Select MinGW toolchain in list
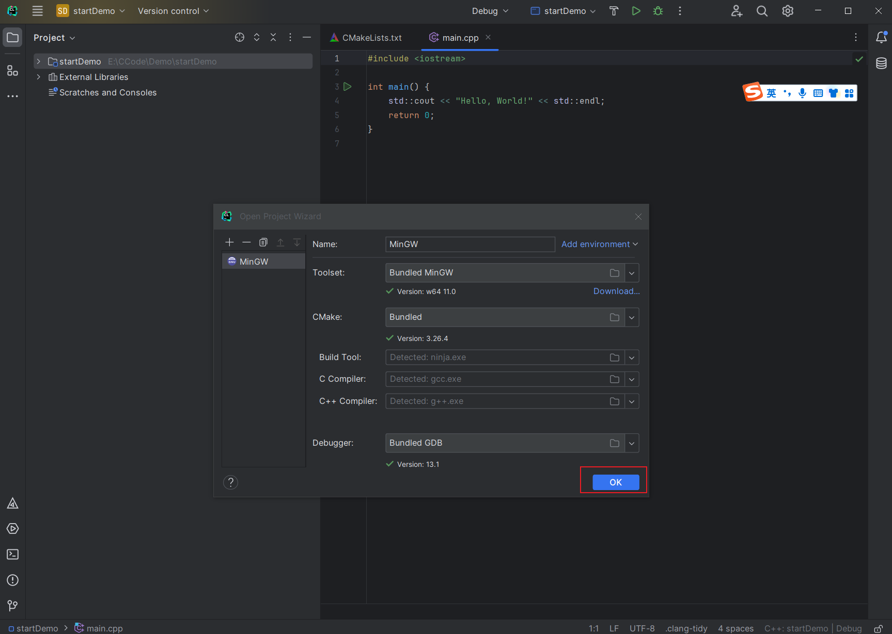The image size is (892, 634). click(263, 262)
